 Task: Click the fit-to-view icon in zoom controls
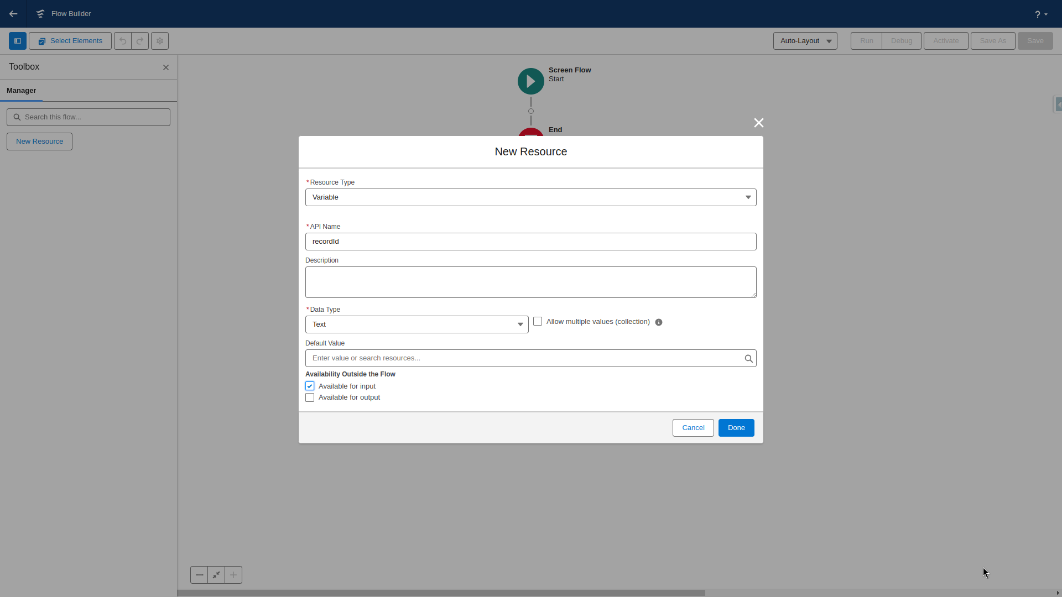click(216, 575)
